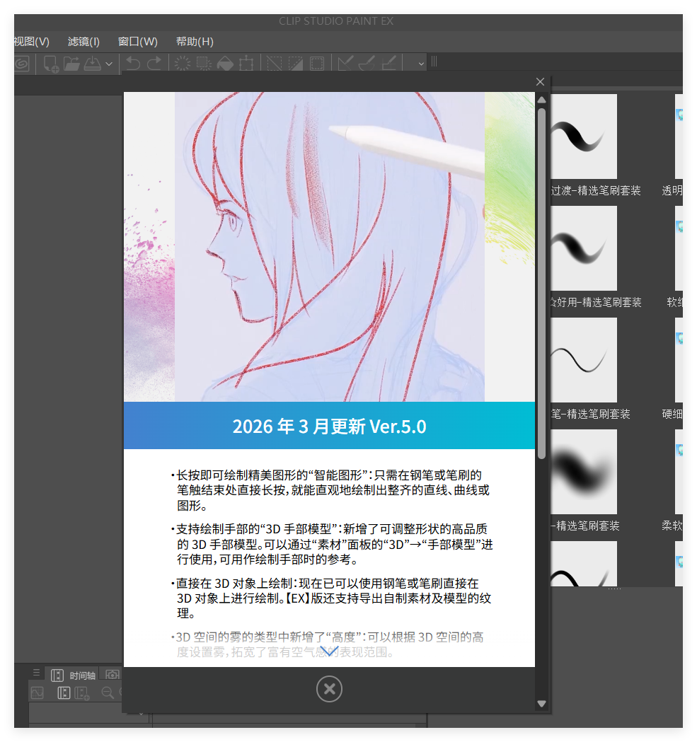Screen dimensions: 697x742
Task: Expand the dropdown arrow beside Save icon
Action: pyautogui.click(x=109, y=64)
